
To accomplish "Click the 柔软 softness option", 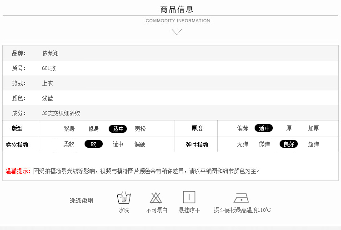I will [x=69, y=144].
